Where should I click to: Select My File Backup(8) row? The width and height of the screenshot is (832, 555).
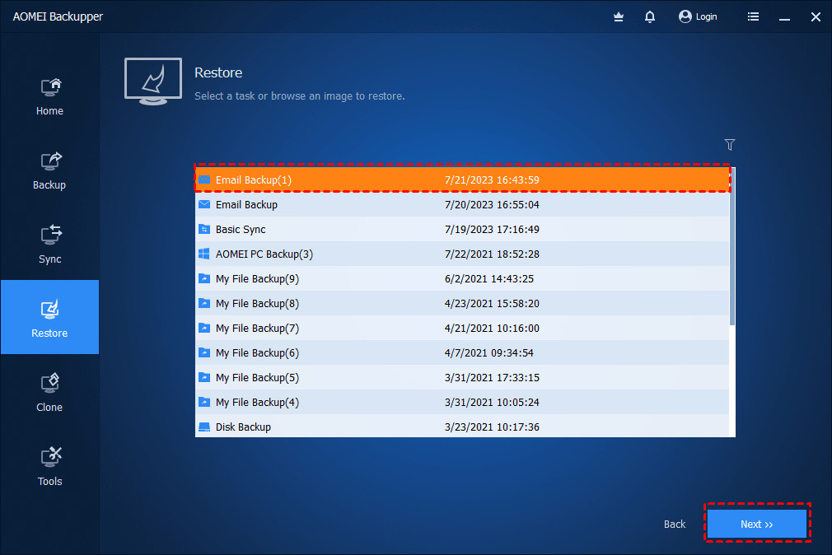coord(462,303)
